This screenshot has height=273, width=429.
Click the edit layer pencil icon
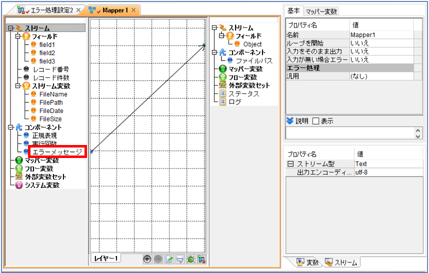pyautogui.click(x=169, y=259)
